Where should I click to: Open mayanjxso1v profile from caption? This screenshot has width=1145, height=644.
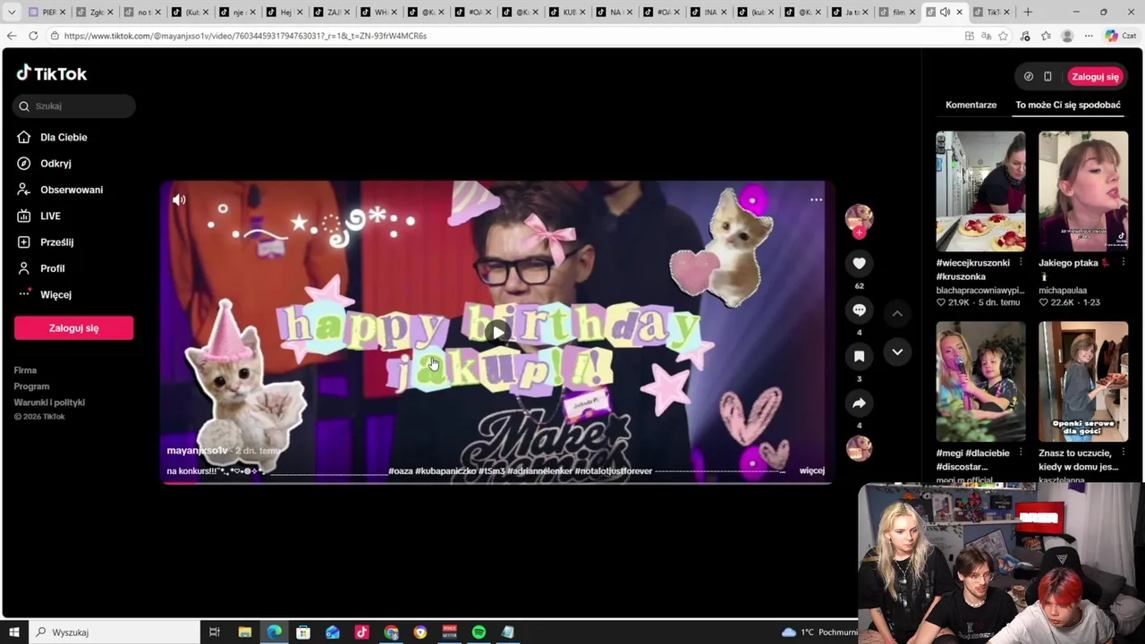[x=197, y=451]
